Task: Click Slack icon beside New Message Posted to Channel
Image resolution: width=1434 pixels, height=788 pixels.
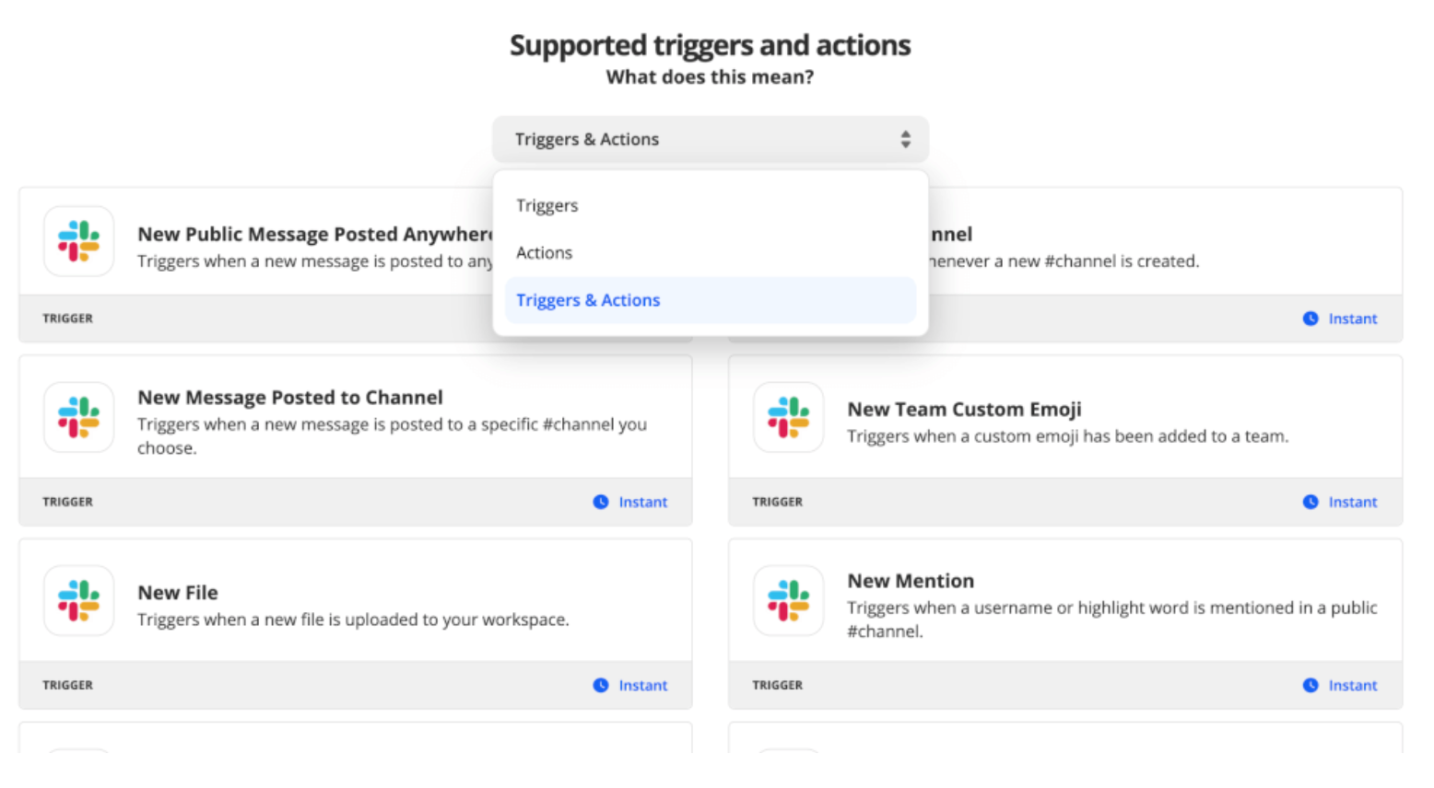Action: click(79, 417)
